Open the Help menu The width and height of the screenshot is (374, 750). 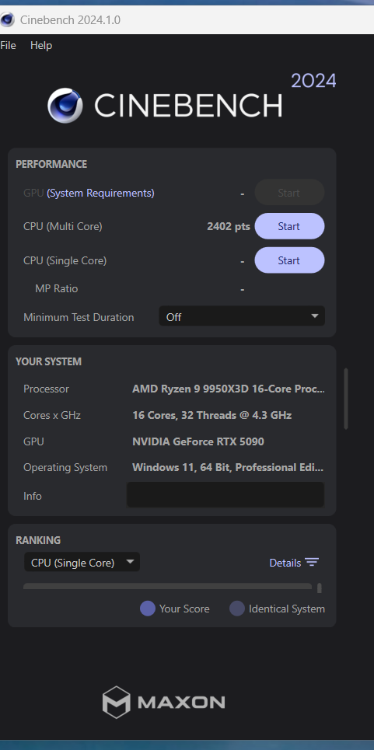[x=41, y=45]
